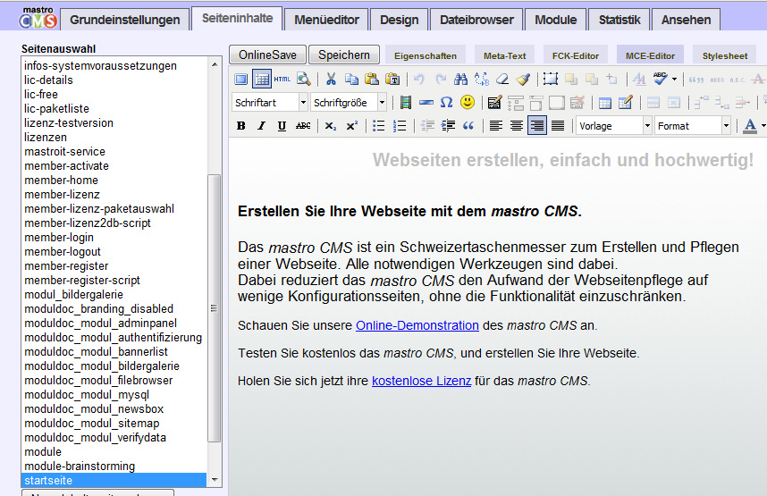Open find with binoculars icon
The image size is (767, 496).
460,80
